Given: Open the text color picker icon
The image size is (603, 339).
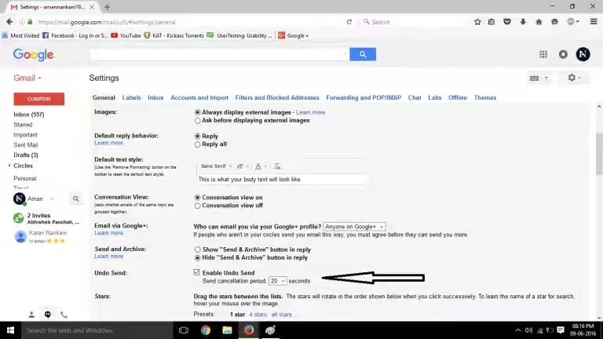Looking at the screenshot, I should click(x=258, y=166).
